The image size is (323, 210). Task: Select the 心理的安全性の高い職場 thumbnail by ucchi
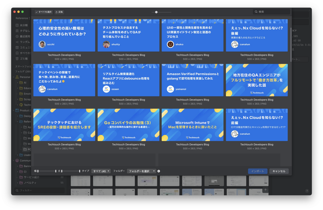pyautogui.click(x=64, y=35)
